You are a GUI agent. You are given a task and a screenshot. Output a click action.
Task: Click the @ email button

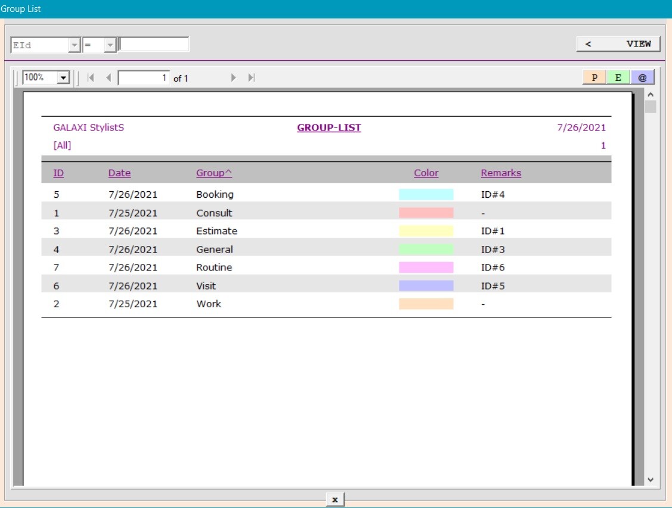642,77
